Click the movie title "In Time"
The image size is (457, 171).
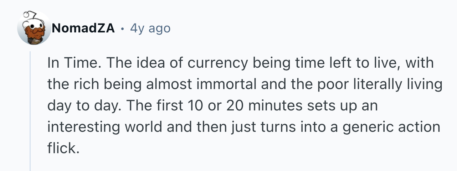(x=72, y=63)
